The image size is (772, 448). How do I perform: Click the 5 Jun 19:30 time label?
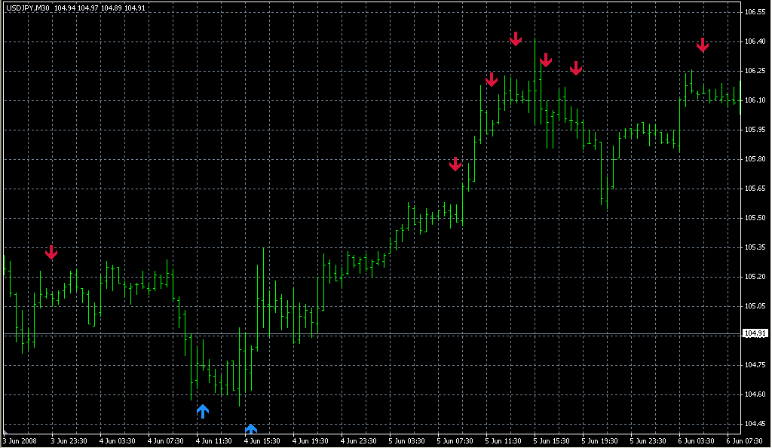(x=599, y=441)
